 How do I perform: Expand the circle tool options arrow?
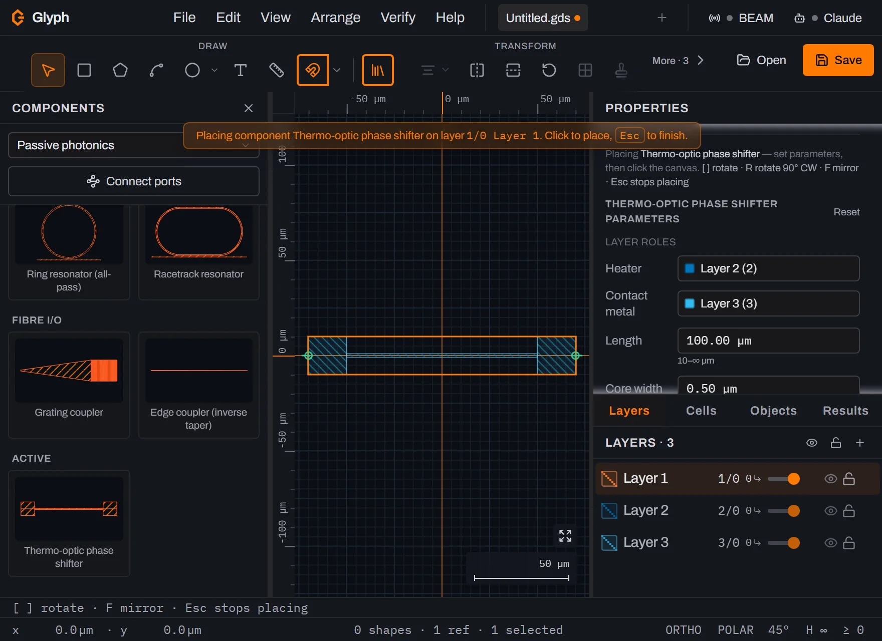(x=214, y=70)
